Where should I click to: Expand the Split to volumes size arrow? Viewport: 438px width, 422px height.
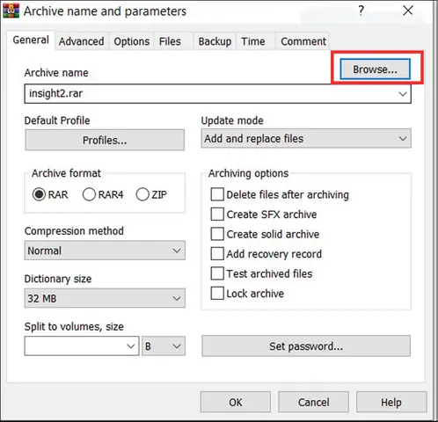(131, 346)
